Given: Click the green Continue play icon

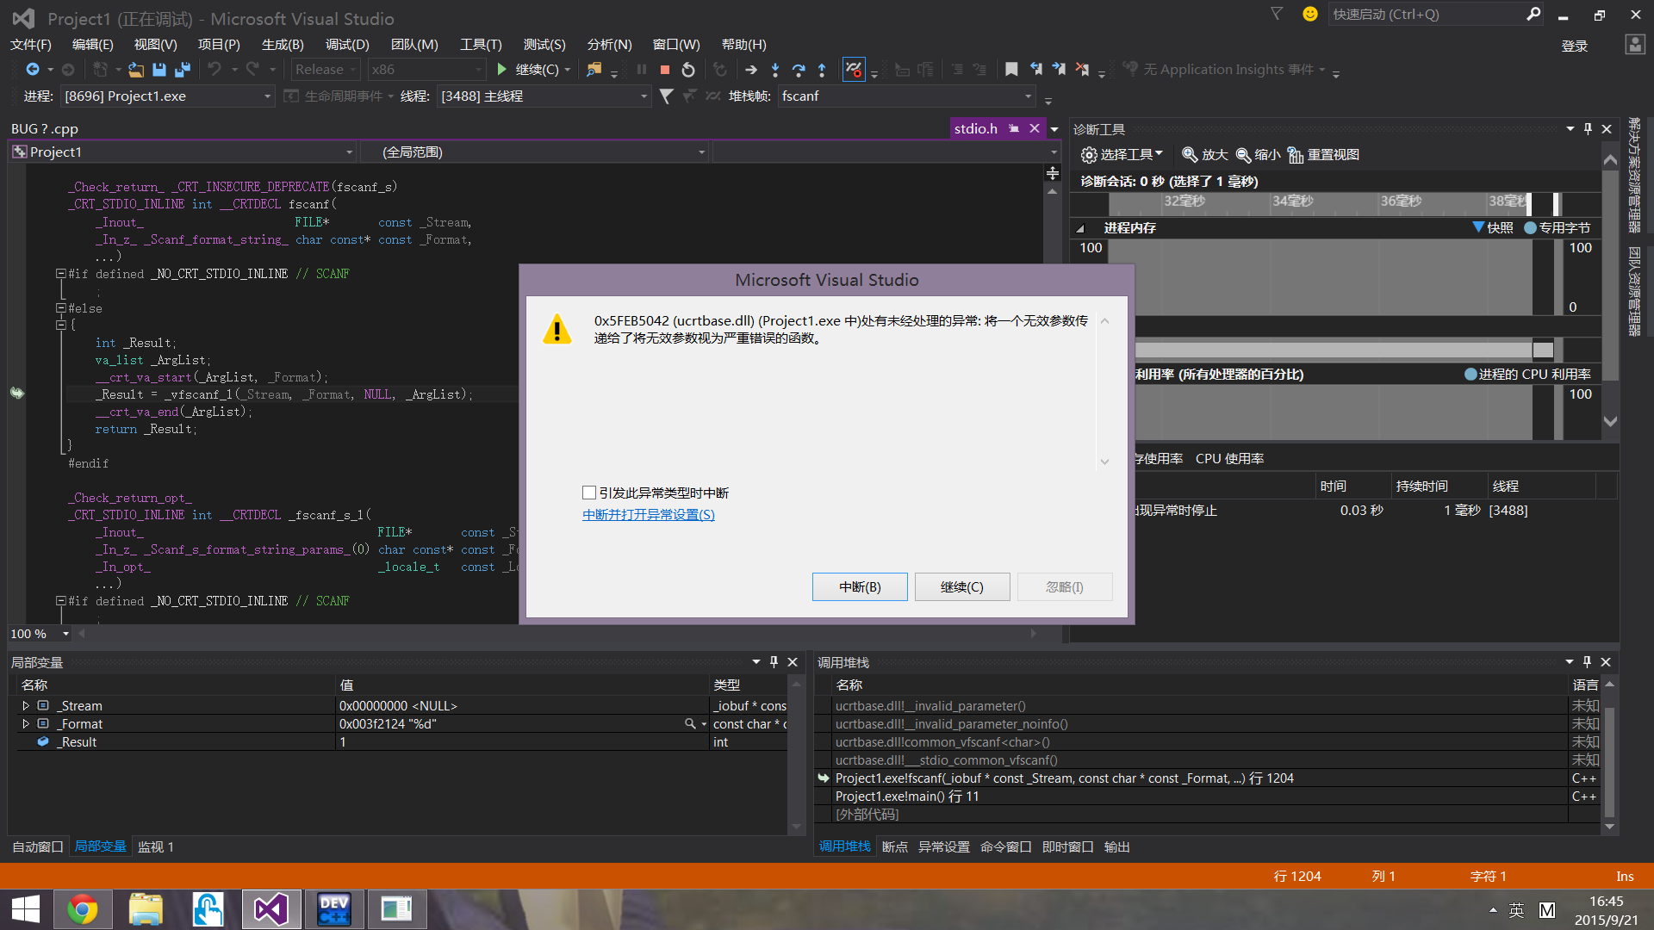Looking at the screenshot, I should (502, 70).
